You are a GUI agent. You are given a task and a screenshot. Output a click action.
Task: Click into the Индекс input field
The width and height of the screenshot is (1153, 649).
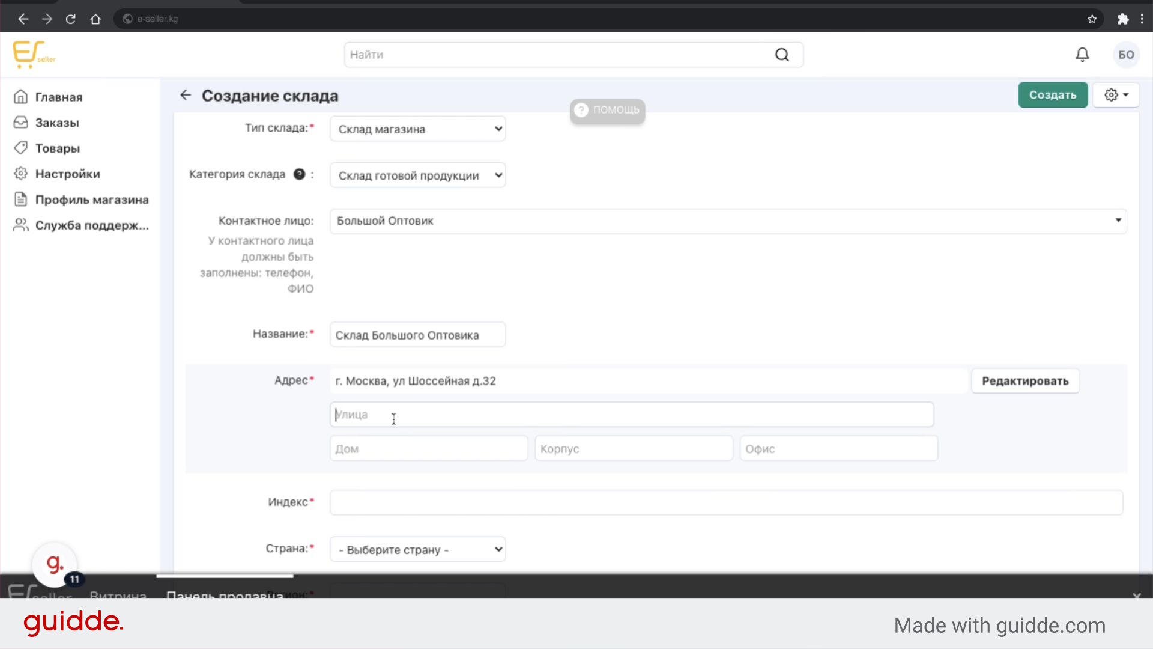(725, 502)
